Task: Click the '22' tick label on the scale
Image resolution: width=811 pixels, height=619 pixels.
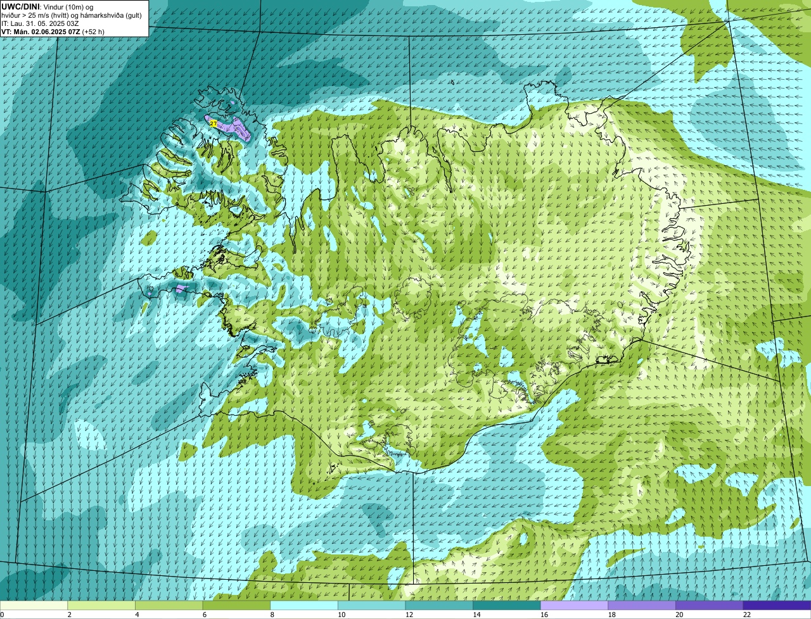Action: [747, 615]
